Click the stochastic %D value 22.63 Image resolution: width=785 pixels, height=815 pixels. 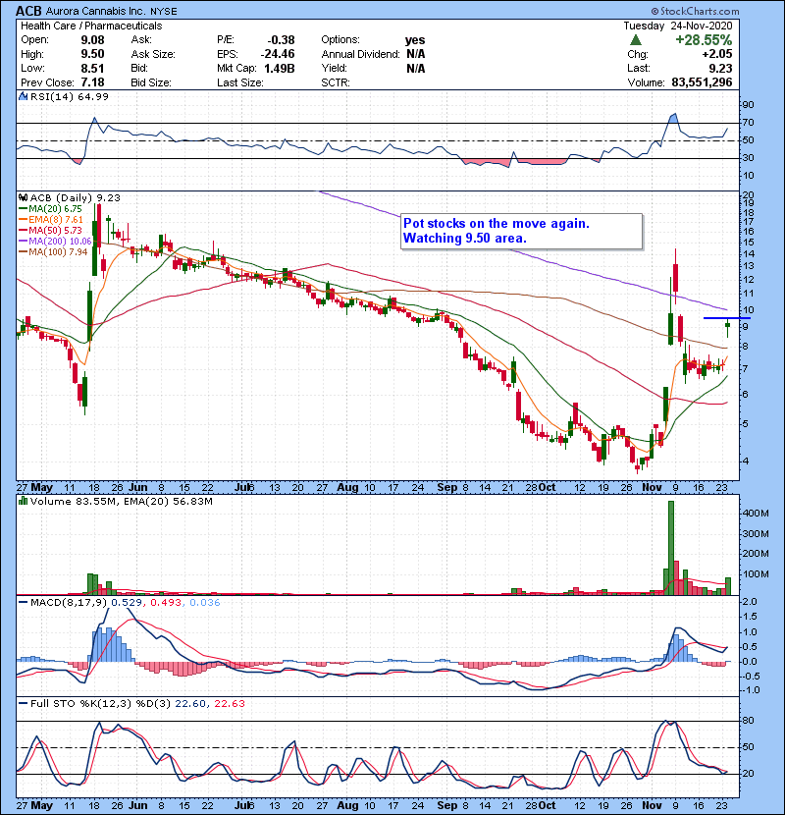coord(229,704)
